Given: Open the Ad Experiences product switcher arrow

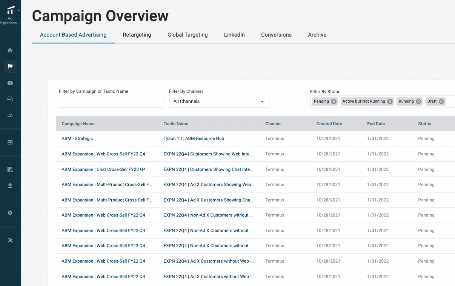Looking at the screenshot, I should tap(19, 10).
